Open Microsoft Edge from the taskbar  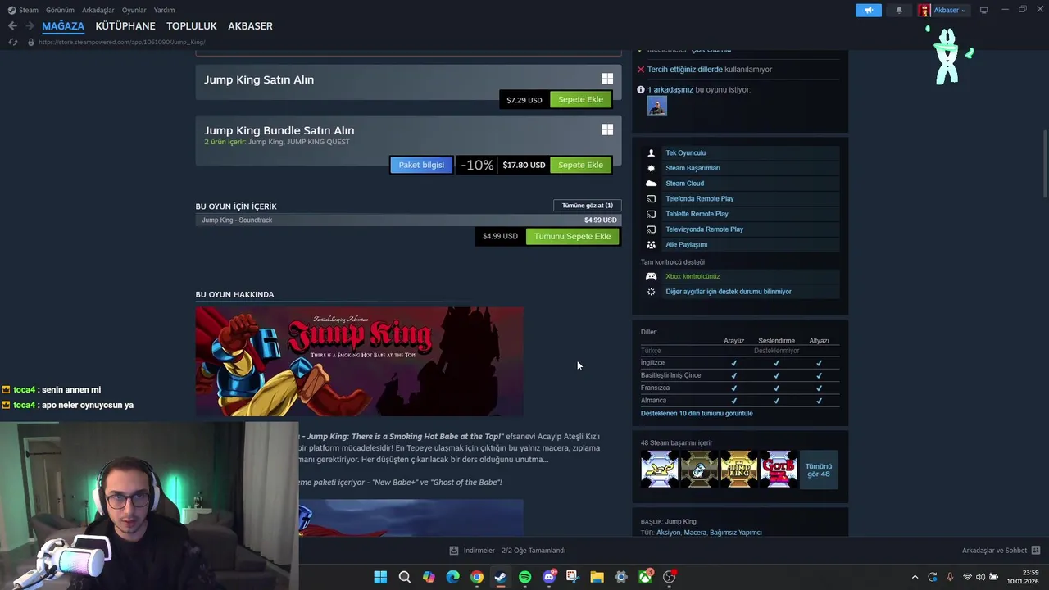[452, 577]
